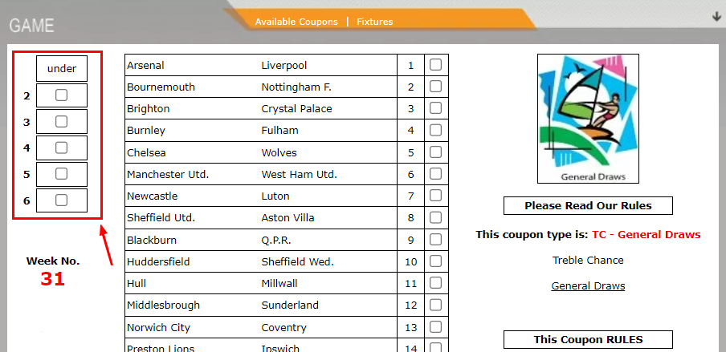Screen dimensions: 726x352
Task: Toggle the under 5 checkbox
Action: point(61,174)
